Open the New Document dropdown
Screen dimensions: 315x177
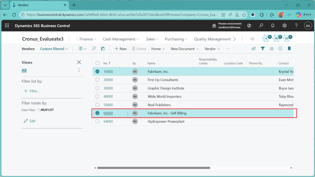(185, 49)
